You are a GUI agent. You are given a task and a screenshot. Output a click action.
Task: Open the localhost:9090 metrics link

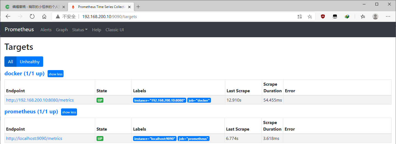pos(34,139)
